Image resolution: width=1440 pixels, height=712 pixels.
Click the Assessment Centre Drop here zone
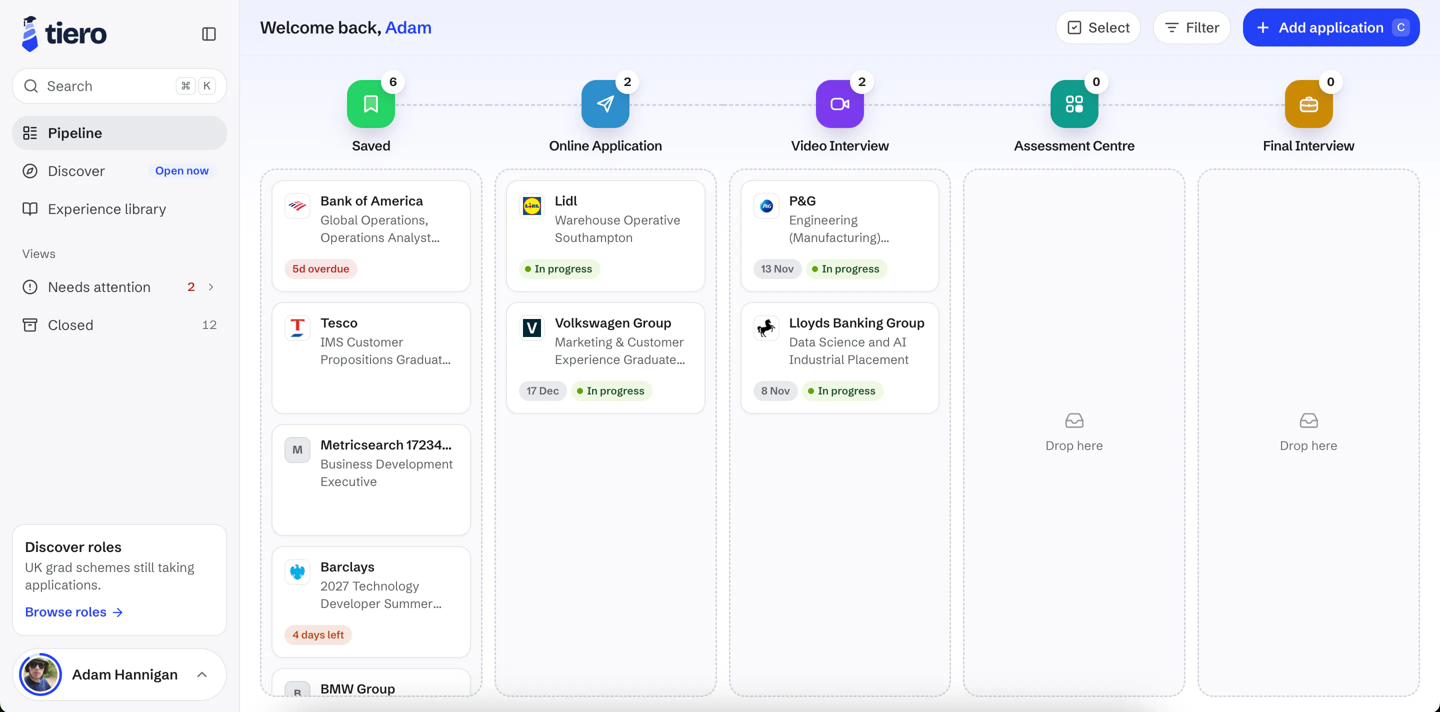[x=1074, y=432]
